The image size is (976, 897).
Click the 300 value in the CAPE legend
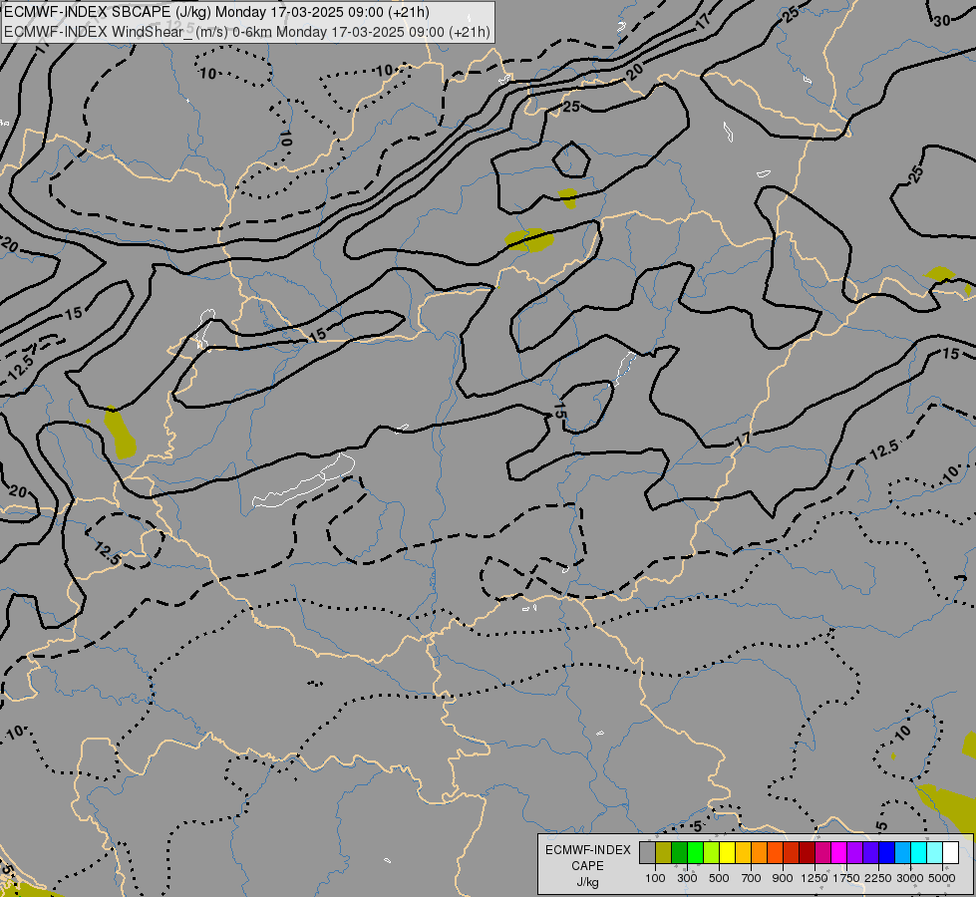point(687,878)
